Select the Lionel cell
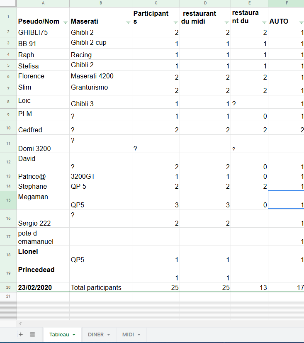 43,255
